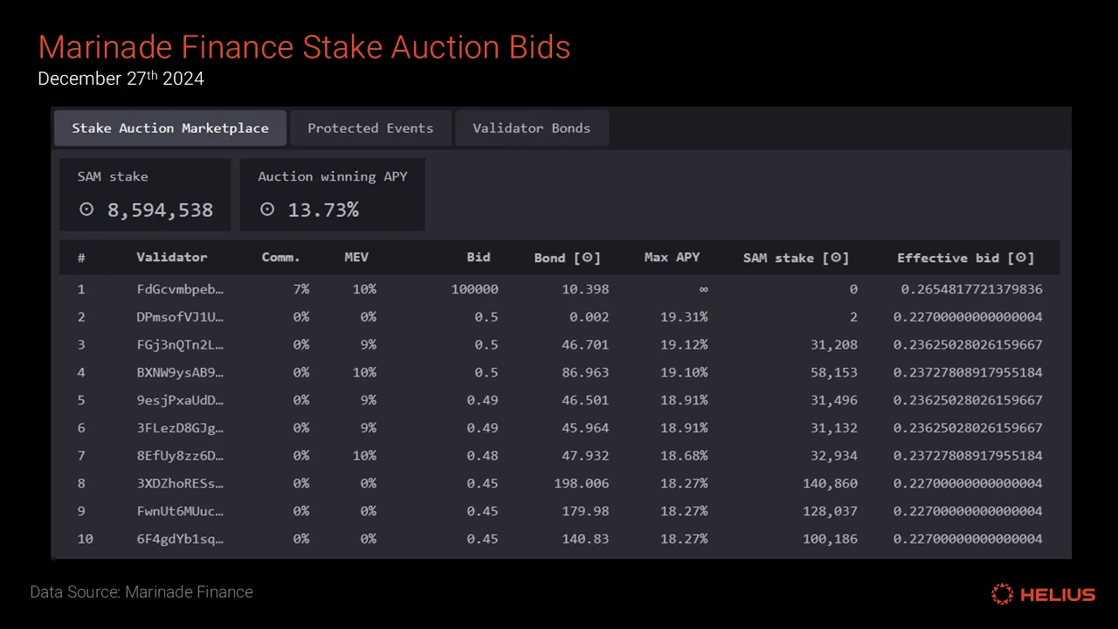This screenshot has width=1118, height=629.
Task: Click the SOL icon in Bond column header
Action: [x=590, y=258]
